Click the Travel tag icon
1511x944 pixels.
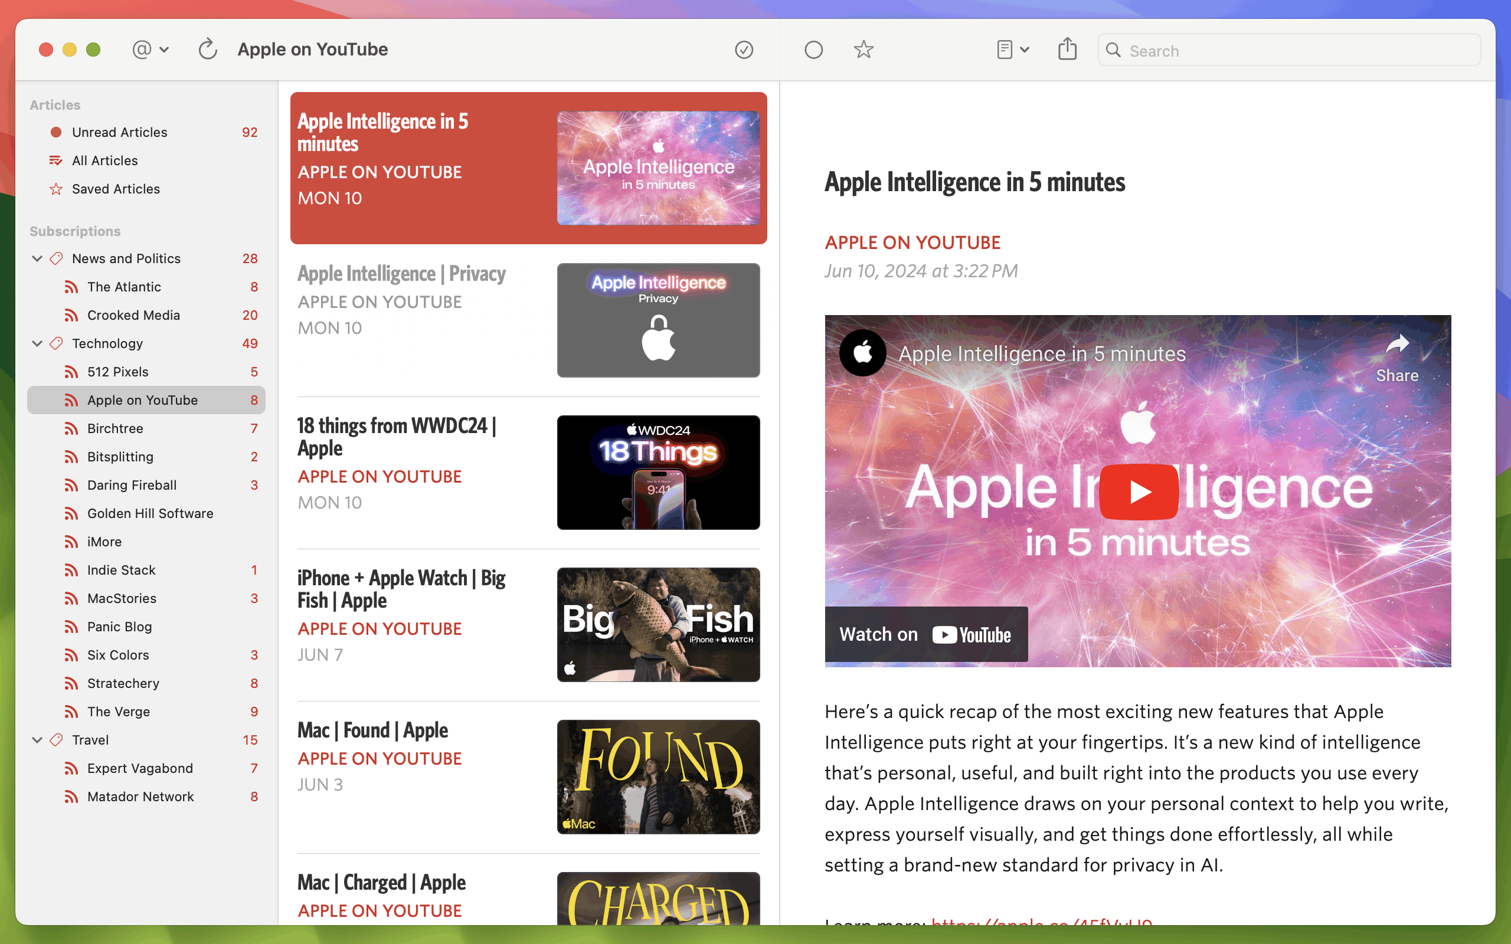tap(56, 740)
